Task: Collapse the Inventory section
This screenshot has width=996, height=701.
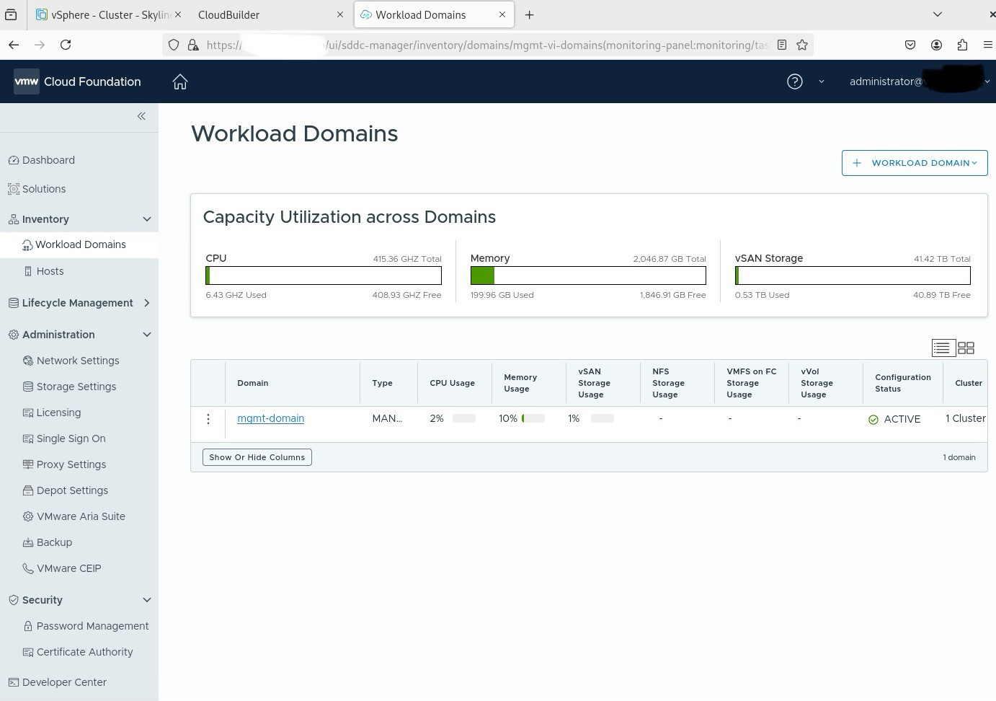Action: point(147,219)
